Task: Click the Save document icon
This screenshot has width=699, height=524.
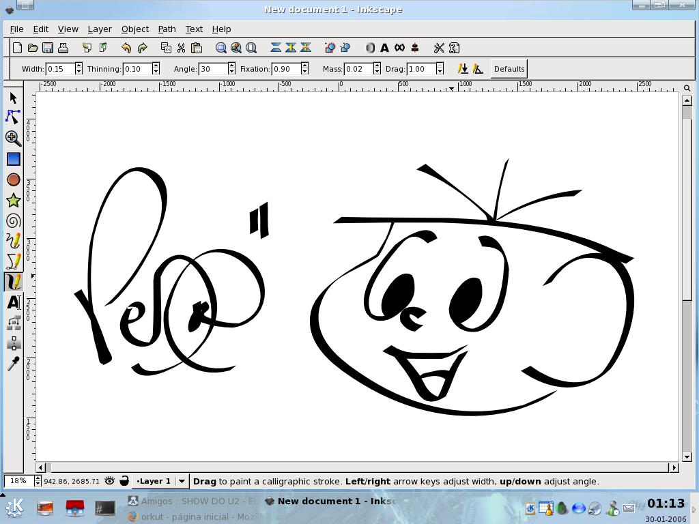Action: pyautogui.click(x=48, y=48)
